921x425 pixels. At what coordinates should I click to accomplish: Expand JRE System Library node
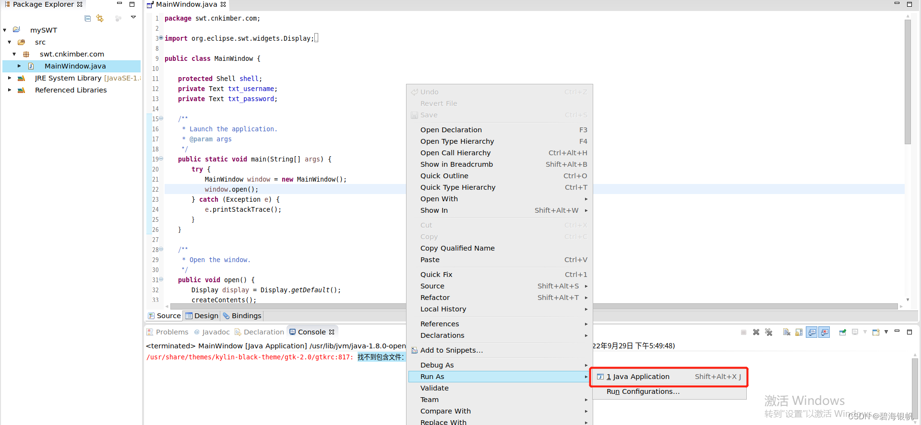point(10,78)
